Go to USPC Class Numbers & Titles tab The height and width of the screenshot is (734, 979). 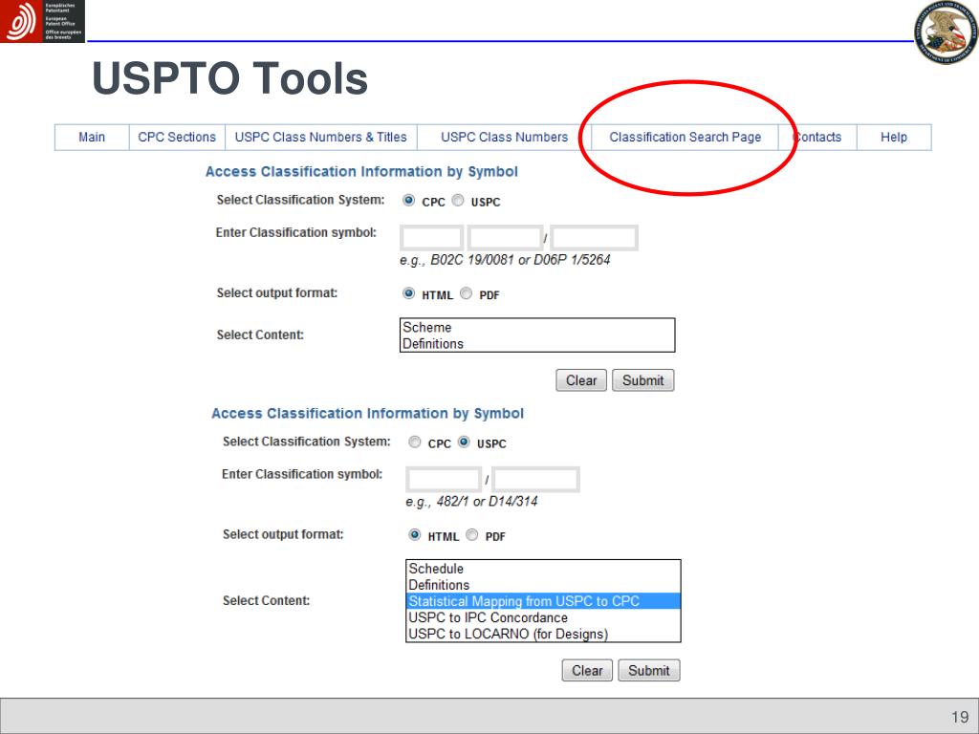click(321, 138)
